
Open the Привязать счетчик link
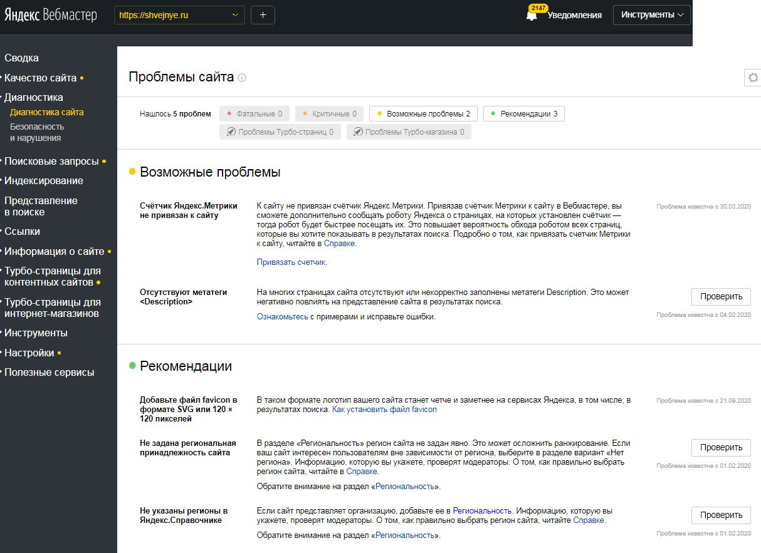pyautogui.click(x=291, y=262)
